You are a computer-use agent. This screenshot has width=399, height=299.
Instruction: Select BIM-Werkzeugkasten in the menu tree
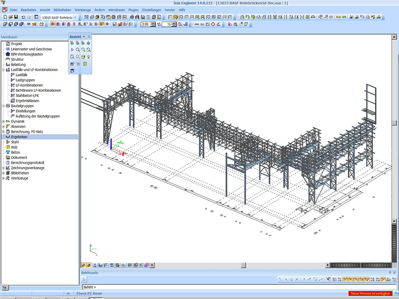27,54
